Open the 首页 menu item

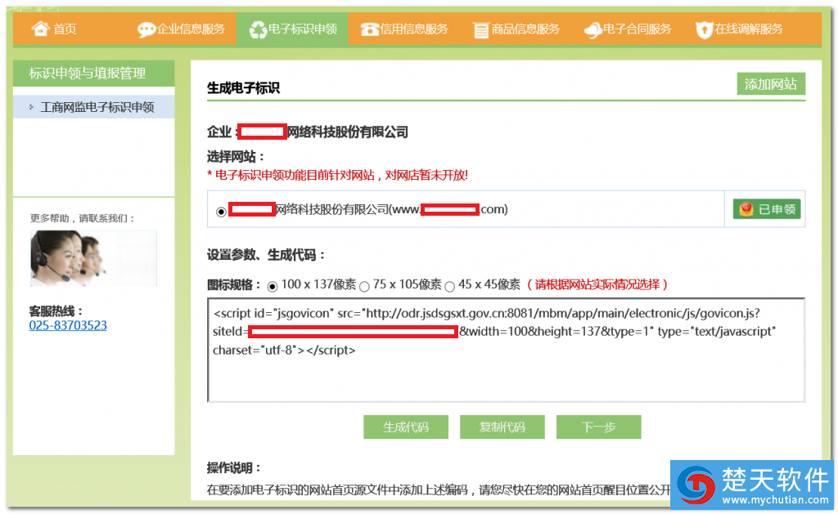pos(65,29)
